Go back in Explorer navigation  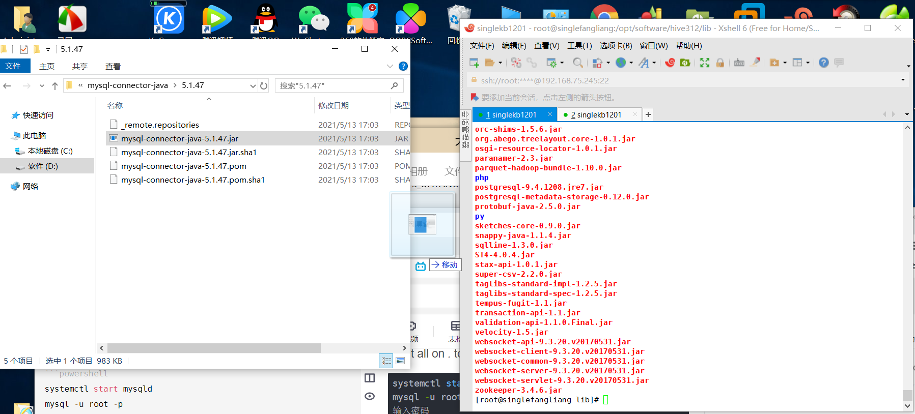pos(7,85)
